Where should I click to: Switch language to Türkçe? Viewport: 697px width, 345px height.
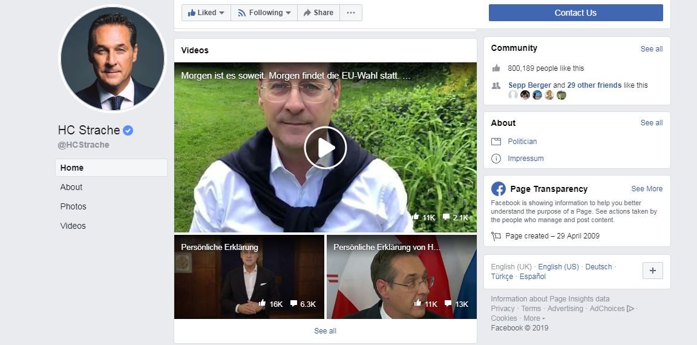pyautogui.click(x=502, y=277)
